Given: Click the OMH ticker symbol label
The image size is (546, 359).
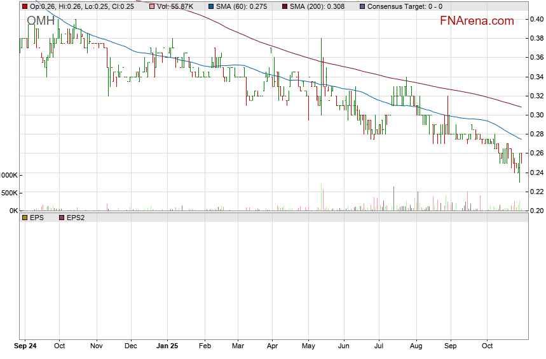Looking at the screenshot, I should click(x=41, y=20).
